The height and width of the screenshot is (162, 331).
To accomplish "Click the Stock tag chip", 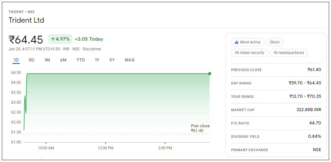I will pyautogui.click(x=274, y=42).
